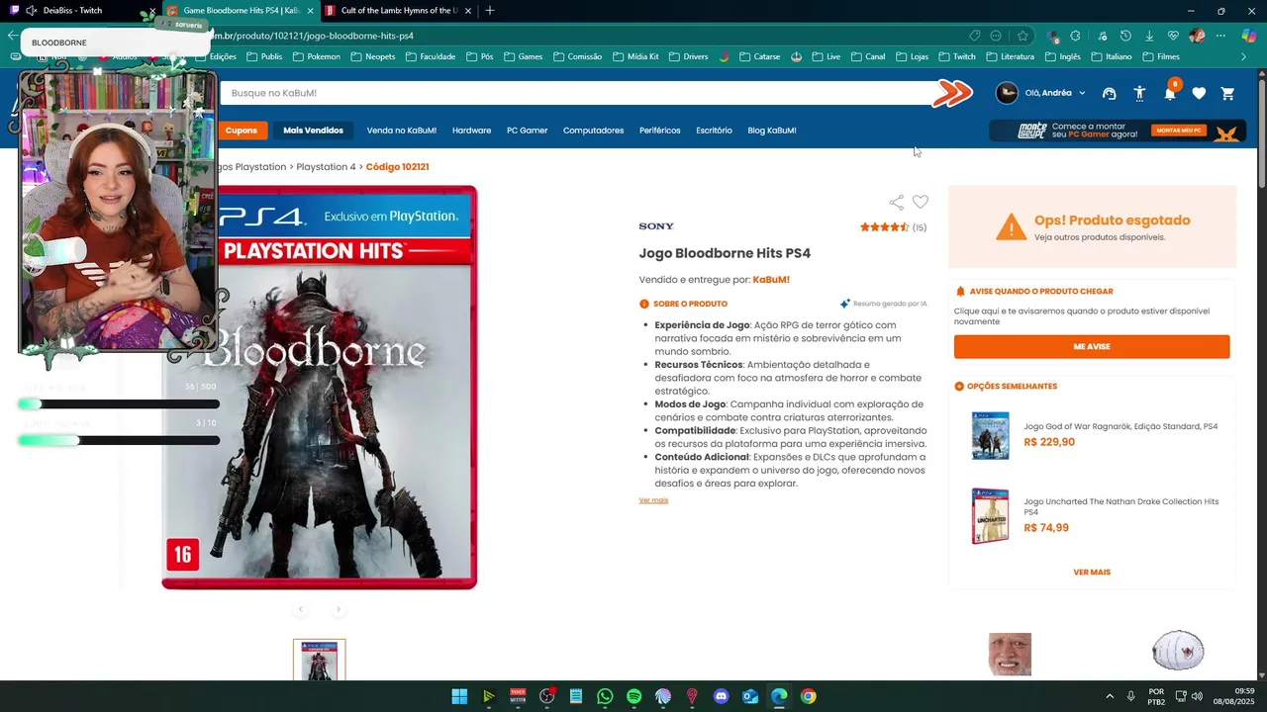
Task: Open Outlook from the taskbar
Action: tap(750, 696)
